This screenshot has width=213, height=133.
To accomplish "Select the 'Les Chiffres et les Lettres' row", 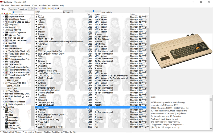I will (x=91, y=73).
